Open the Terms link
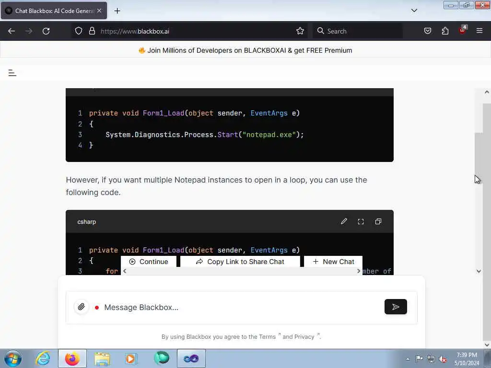491x368 pixels. pyautogui.click(x=267, y=337)
